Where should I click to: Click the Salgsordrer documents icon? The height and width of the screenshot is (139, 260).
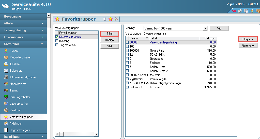coord(6,71)
